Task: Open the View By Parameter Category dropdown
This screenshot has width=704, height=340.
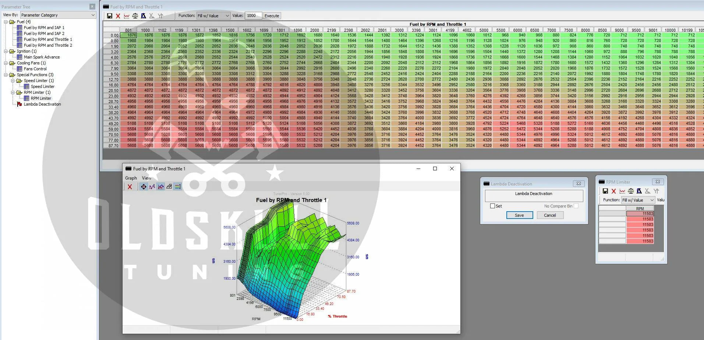Action: (x=58, y=15)
